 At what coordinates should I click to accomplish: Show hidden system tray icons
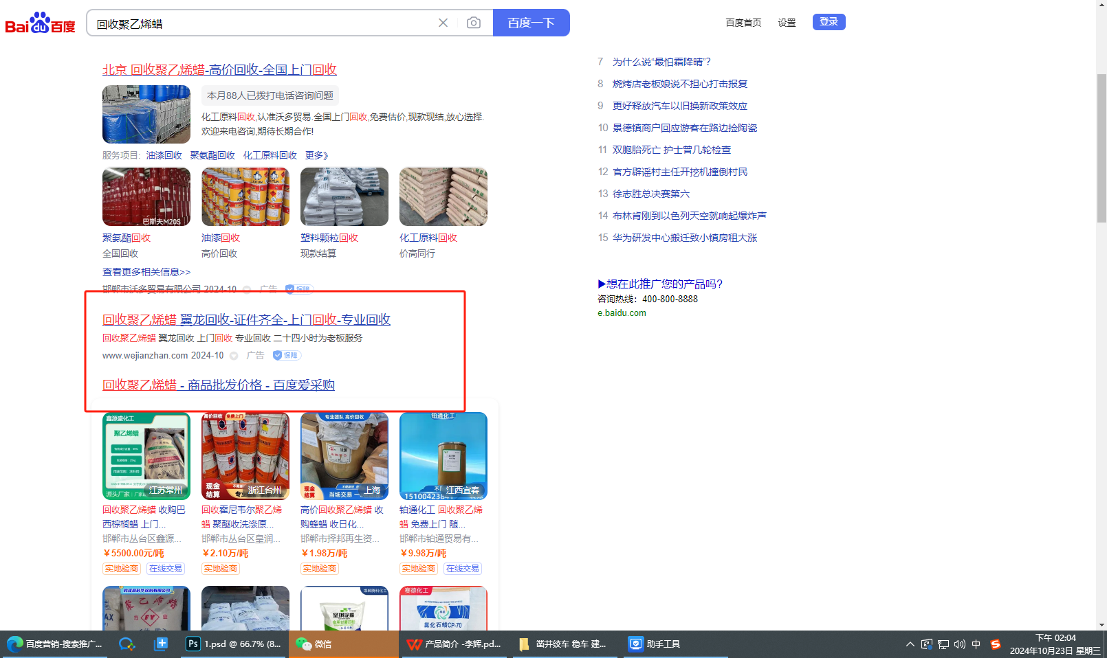(x=910, y=644)
